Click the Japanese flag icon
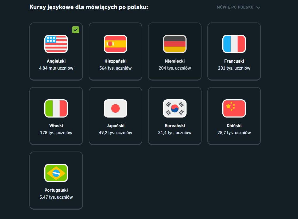 click(x=115, y=108)
